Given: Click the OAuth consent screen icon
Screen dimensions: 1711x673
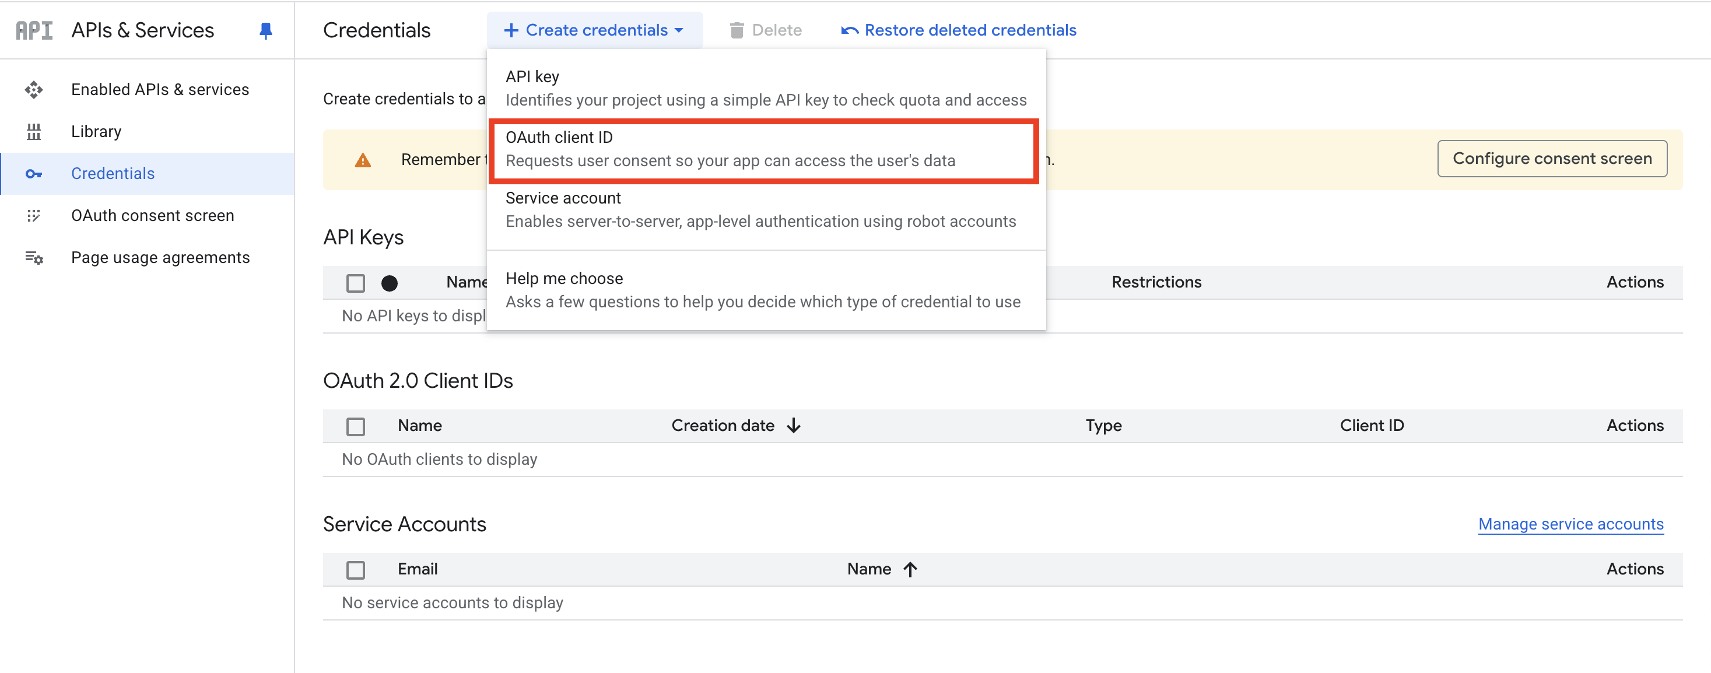Looking at the screenshot, I should pos(34,216).
